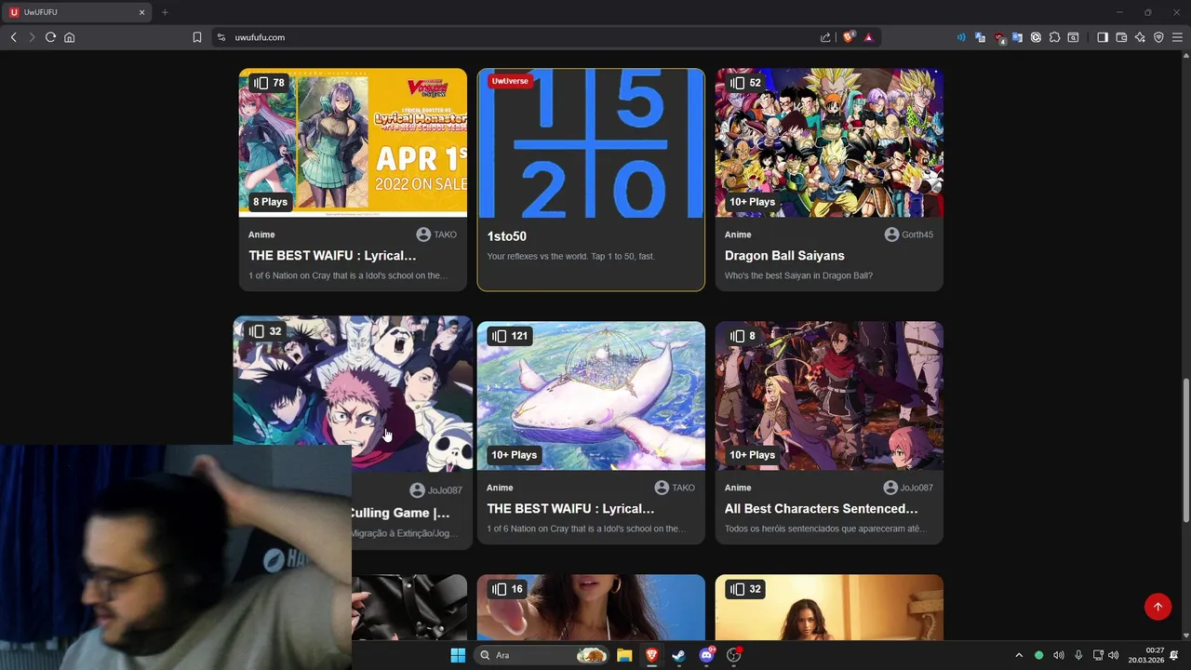Click author Gorth45 on Dragon Ball card
This screenshot has width=1191, height=670.
pyautogui.click(x=909, y=234)
